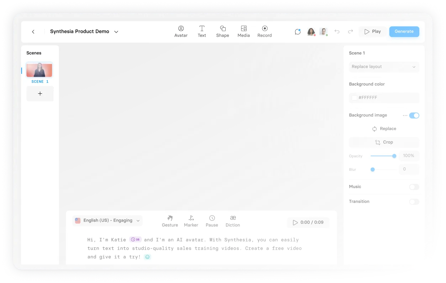
Task: Add a new scene with plus button
Action: pos(40,94)
